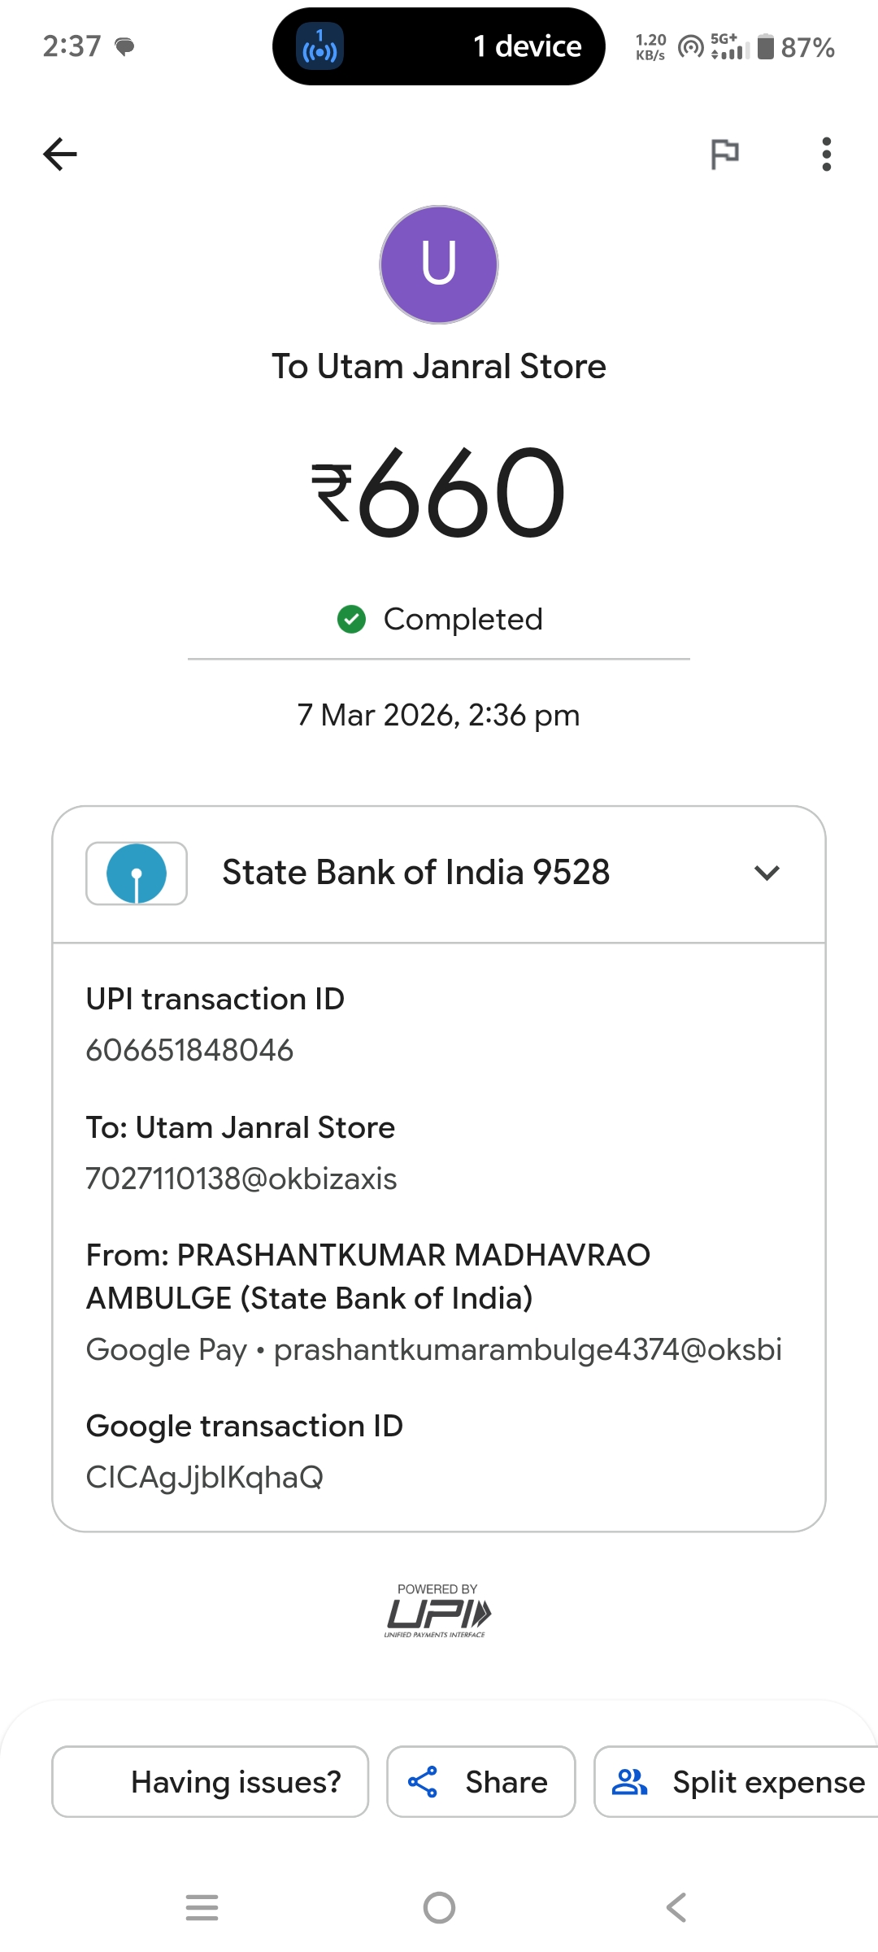Tap the State Bank of India 9528 row
Image resolution: width=878 pixels, height=1952 pixels.
[415, 874]
